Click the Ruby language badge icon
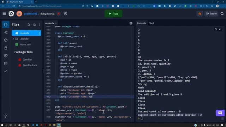Screen dimensions: 226x127 (x=59, y=14)
